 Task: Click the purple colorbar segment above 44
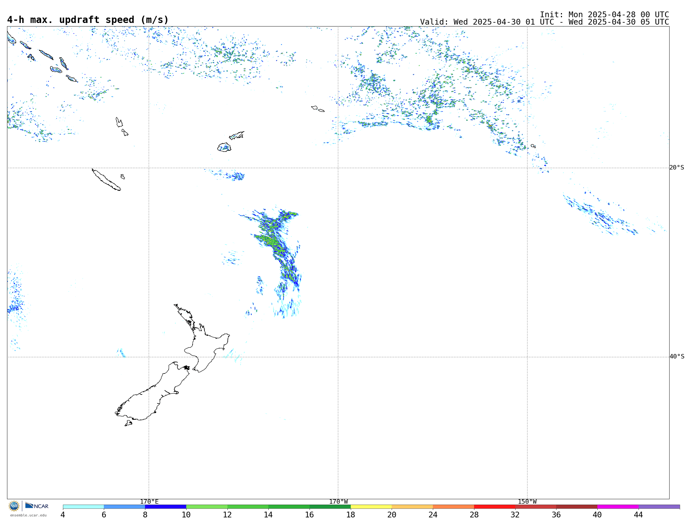659,507
